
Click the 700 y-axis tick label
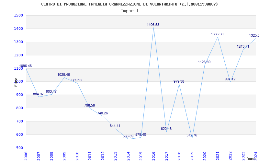[x=19, y=121]
